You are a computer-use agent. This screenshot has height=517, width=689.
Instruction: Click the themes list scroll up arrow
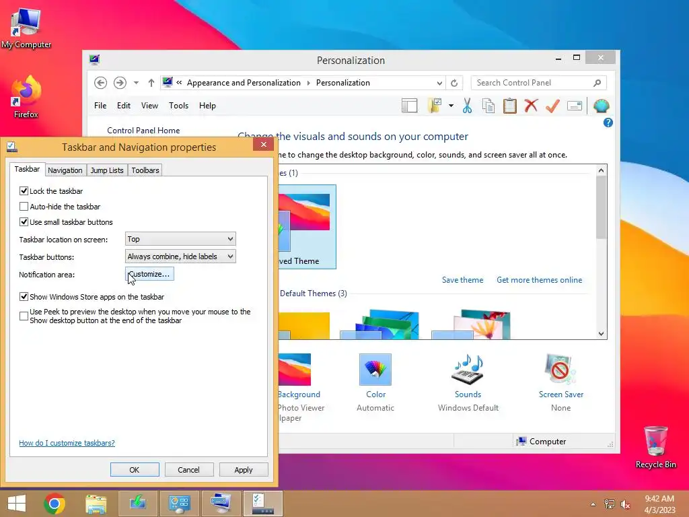pos(601,170)
